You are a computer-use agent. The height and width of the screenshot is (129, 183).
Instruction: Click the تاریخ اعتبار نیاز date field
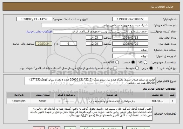(130, 44)
